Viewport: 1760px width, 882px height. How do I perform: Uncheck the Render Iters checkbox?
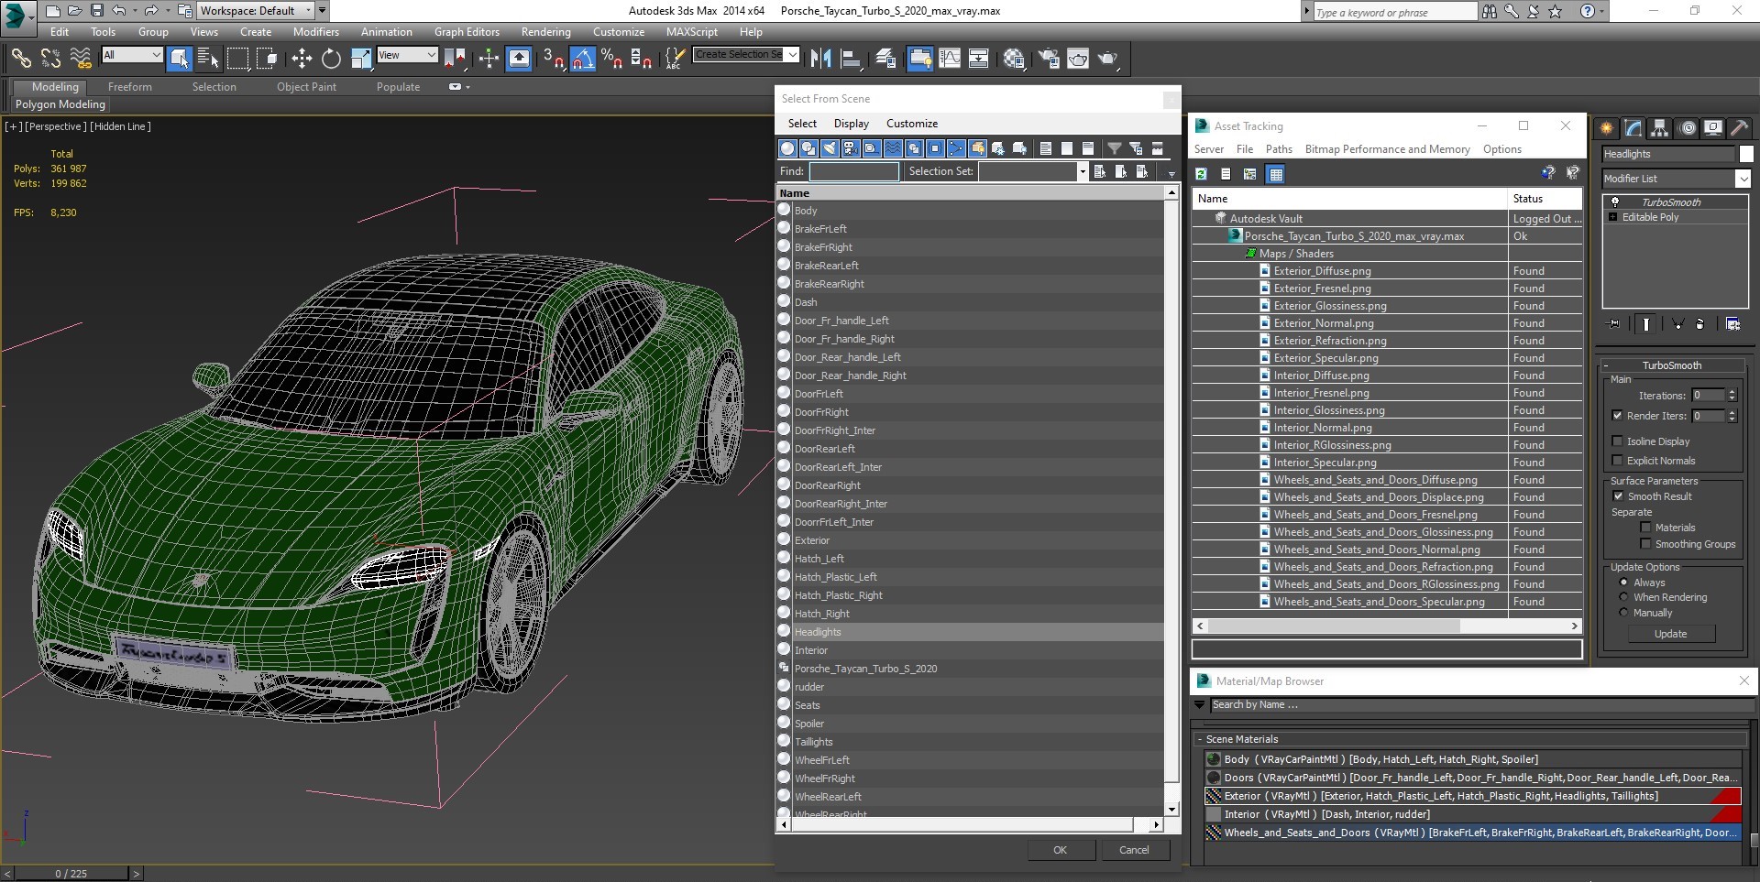(1618, 416)
